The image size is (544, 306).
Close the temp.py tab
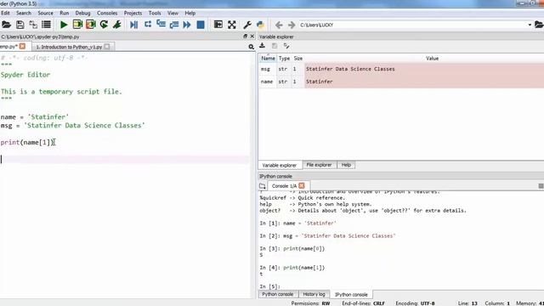coord(23,46)
